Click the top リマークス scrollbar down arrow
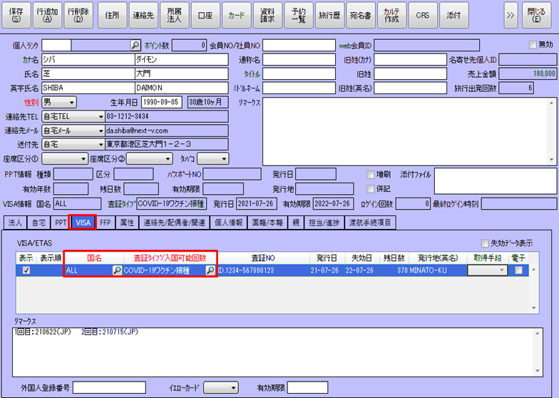This screenshot has width=559, height=398. click(x=552, y=160)
